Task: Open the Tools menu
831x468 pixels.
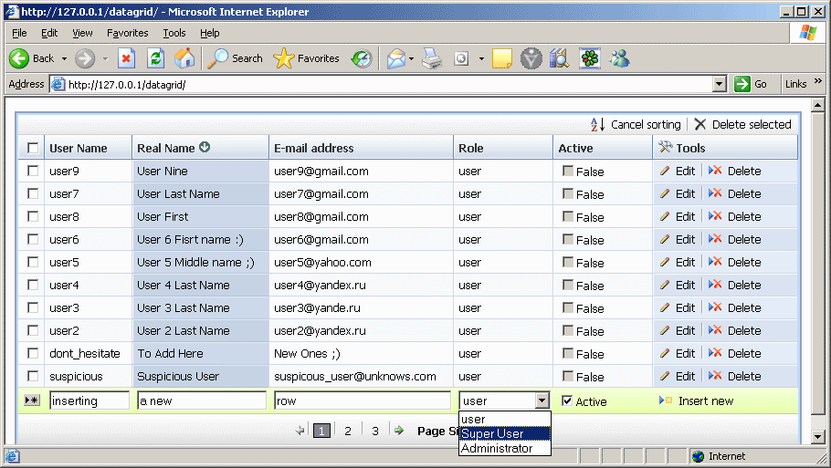Action: [x=174, y=33]
